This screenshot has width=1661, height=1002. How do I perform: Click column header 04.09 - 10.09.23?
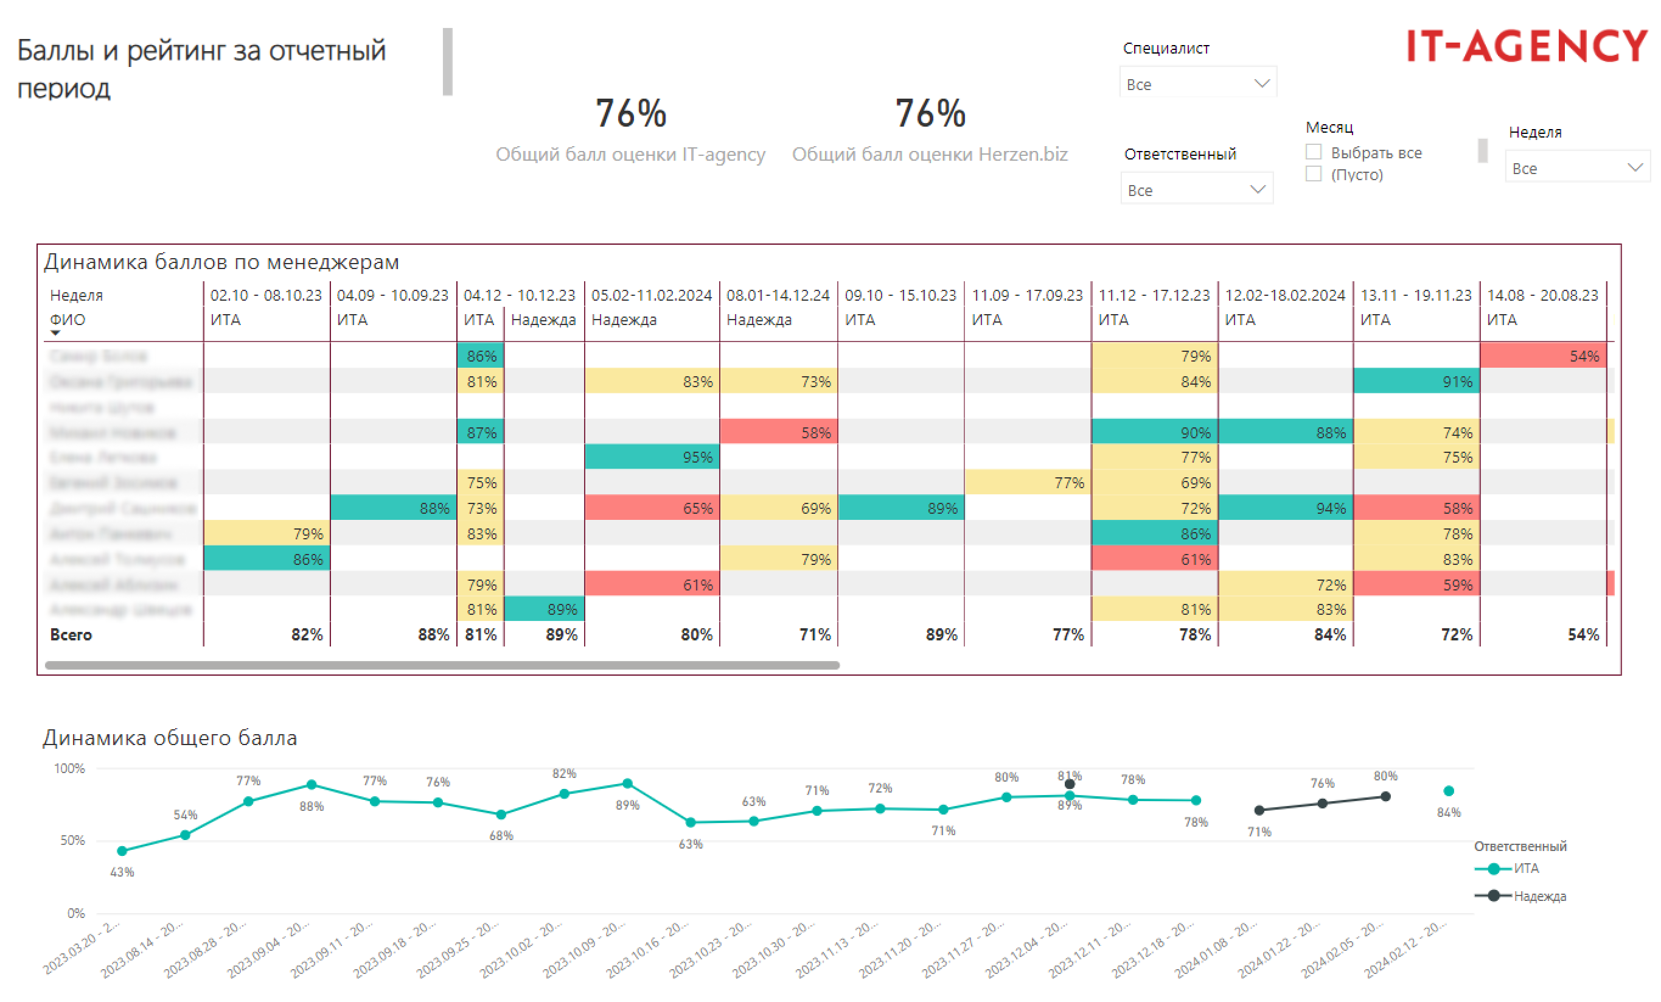click(392, 295)
